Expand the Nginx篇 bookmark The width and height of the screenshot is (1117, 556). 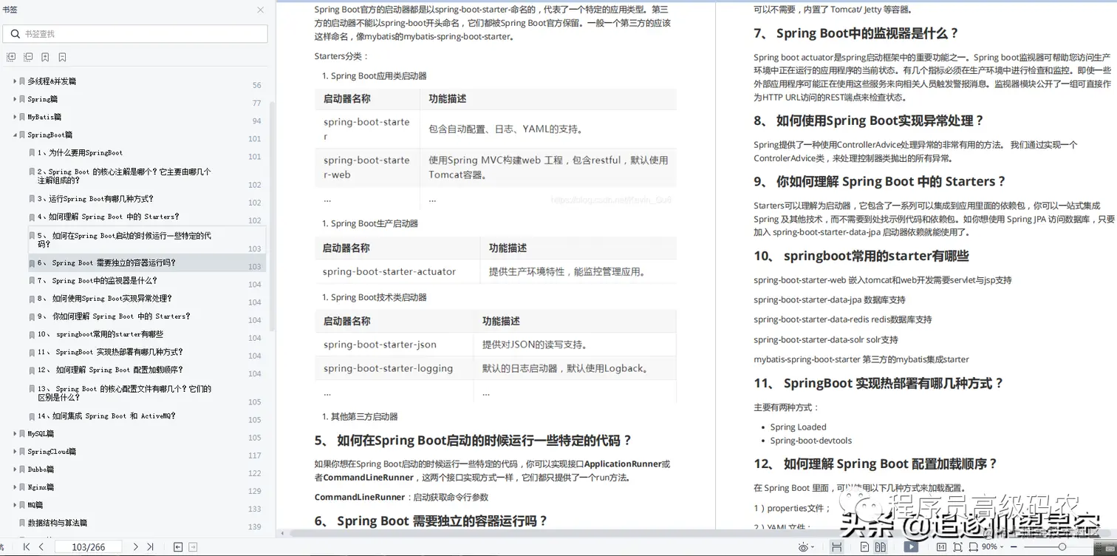pyautogui.click(x=14, y=487)
